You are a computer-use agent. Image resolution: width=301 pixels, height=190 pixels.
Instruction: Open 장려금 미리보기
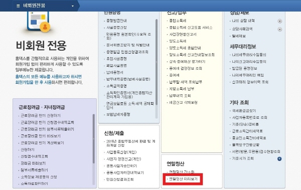pyautogui.click(x=33, y=163)
